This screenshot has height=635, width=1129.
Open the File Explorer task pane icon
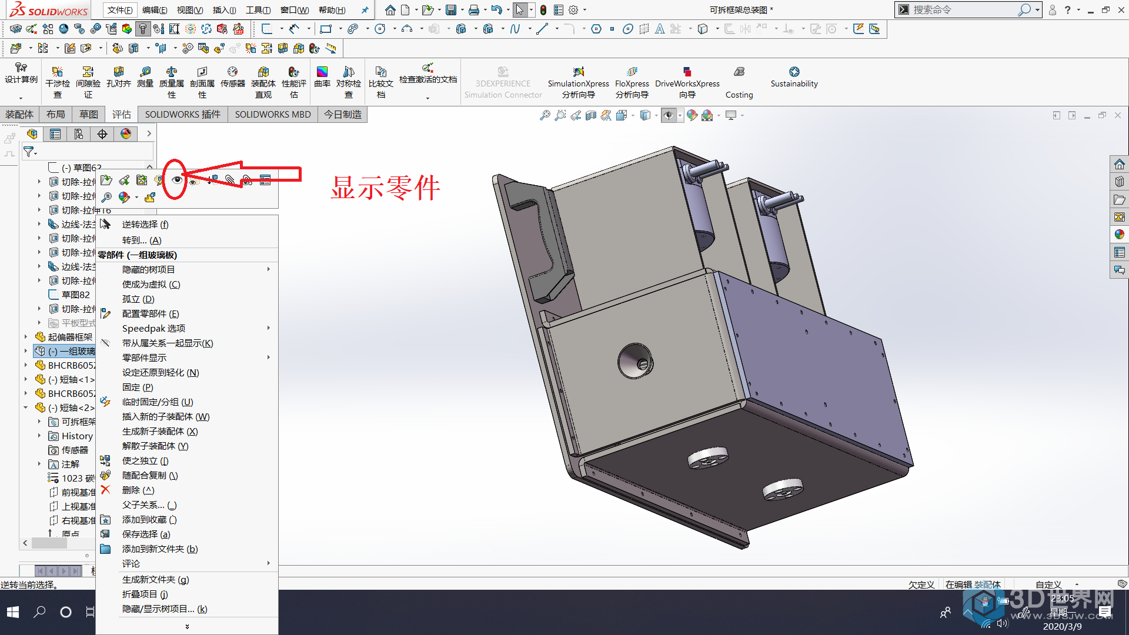tap(1119, 199)
